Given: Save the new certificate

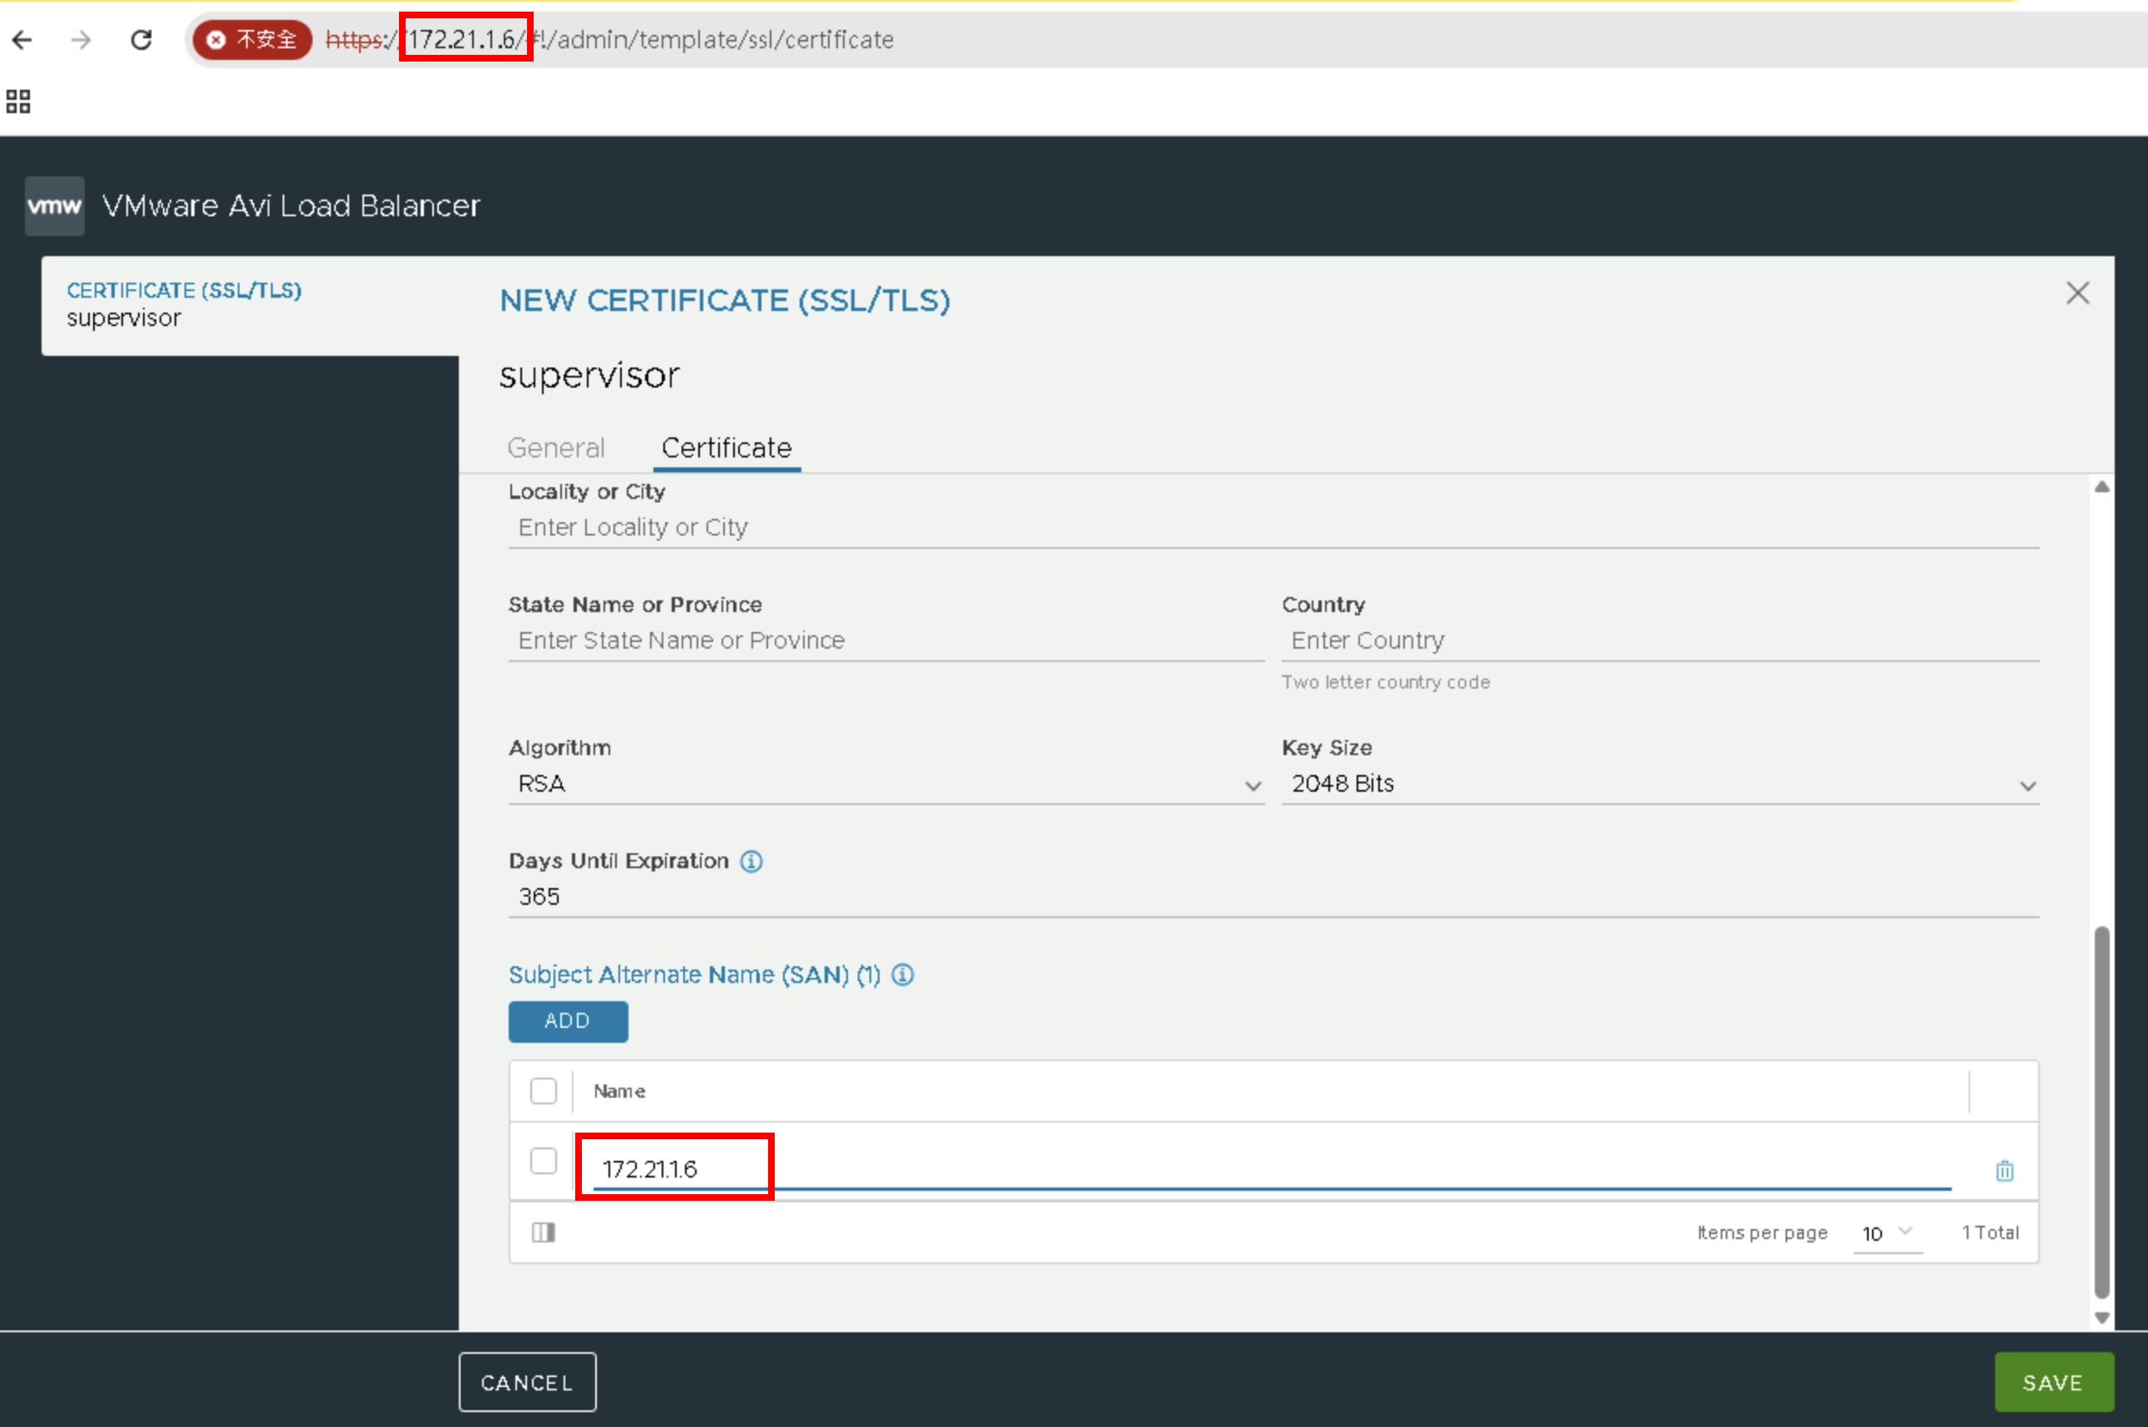Looking at the screenshot, I should [x=2053, y=1382].
